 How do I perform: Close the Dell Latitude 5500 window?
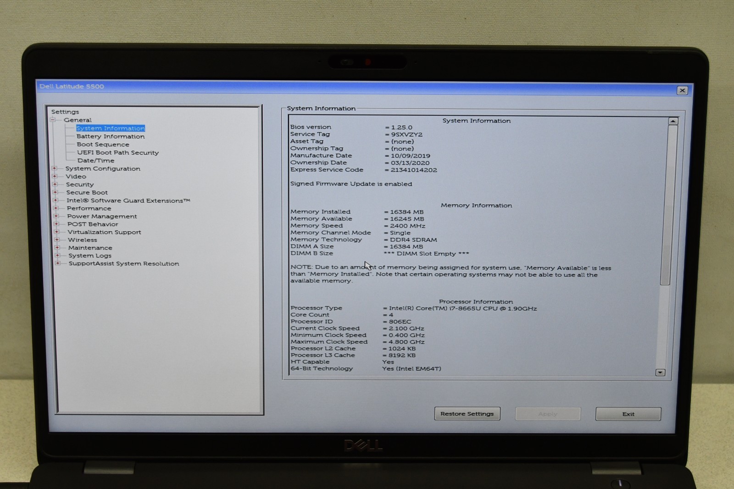pyautogui.click(x=682, y=90)
